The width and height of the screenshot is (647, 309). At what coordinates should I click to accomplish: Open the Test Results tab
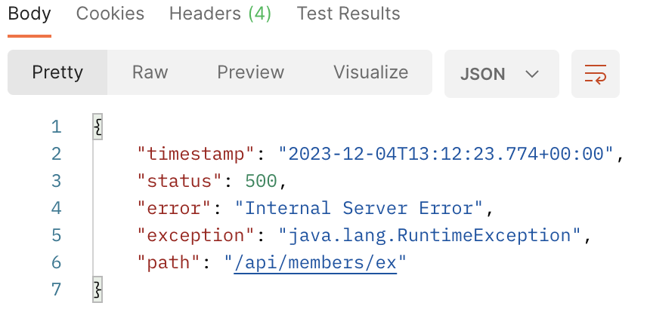348,14
